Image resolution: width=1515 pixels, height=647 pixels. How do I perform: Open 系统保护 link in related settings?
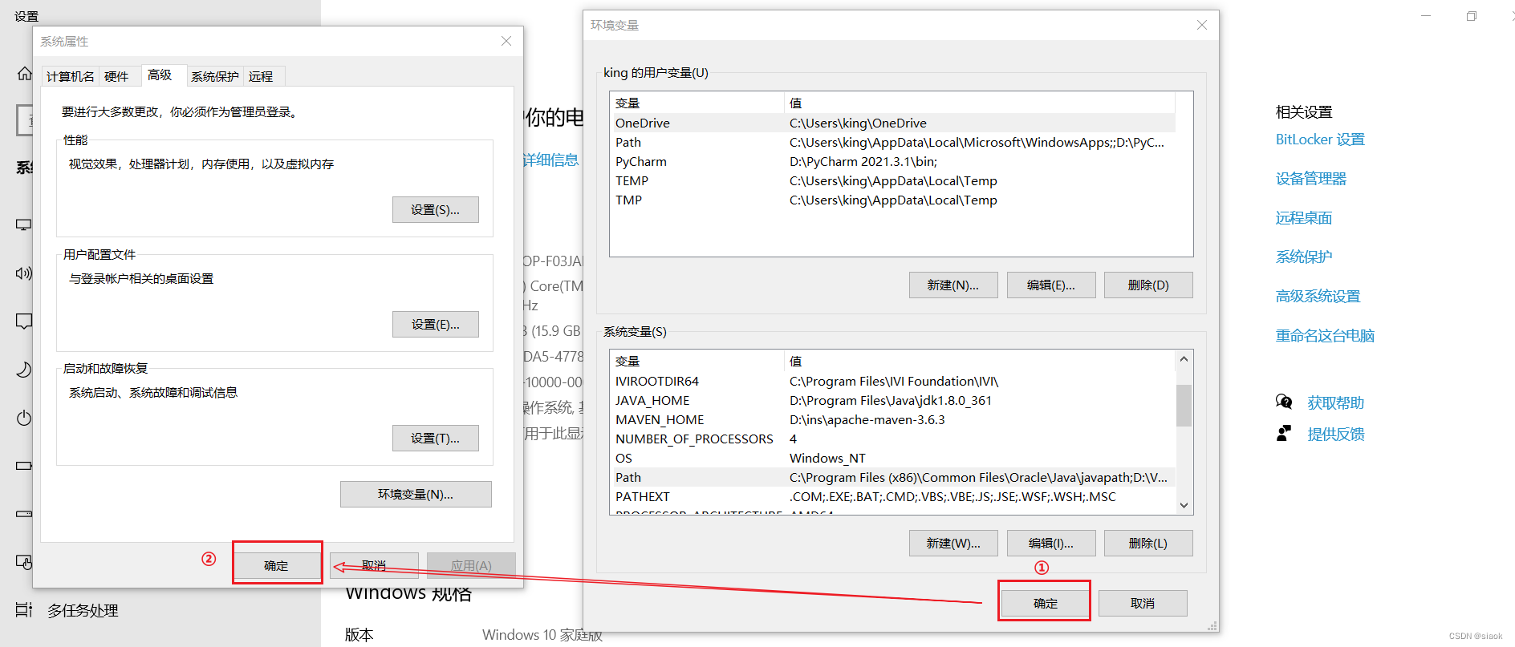coord(1304,257)
